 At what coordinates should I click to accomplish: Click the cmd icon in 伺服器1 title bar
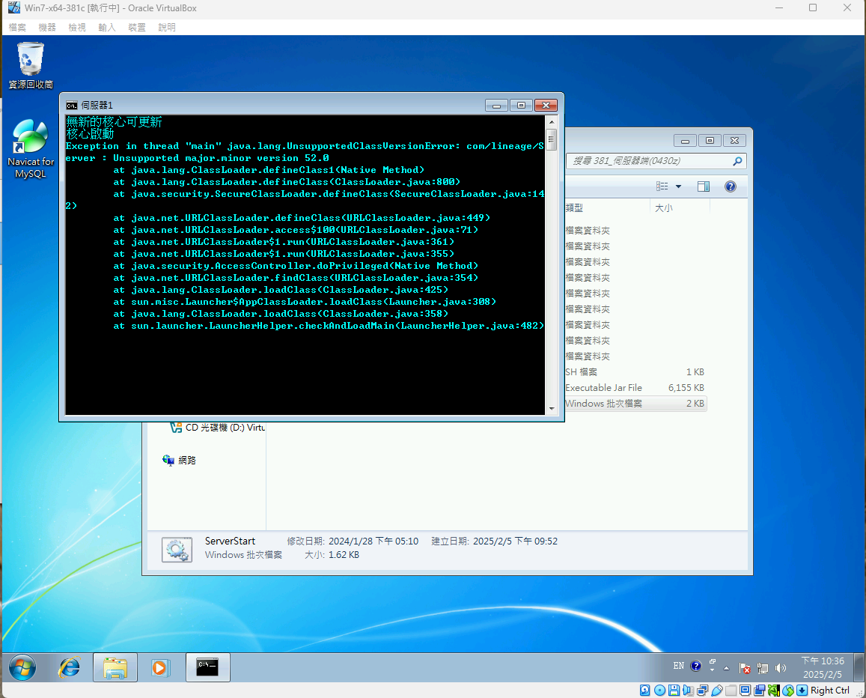pyautogui.click(x=72, y=105)
